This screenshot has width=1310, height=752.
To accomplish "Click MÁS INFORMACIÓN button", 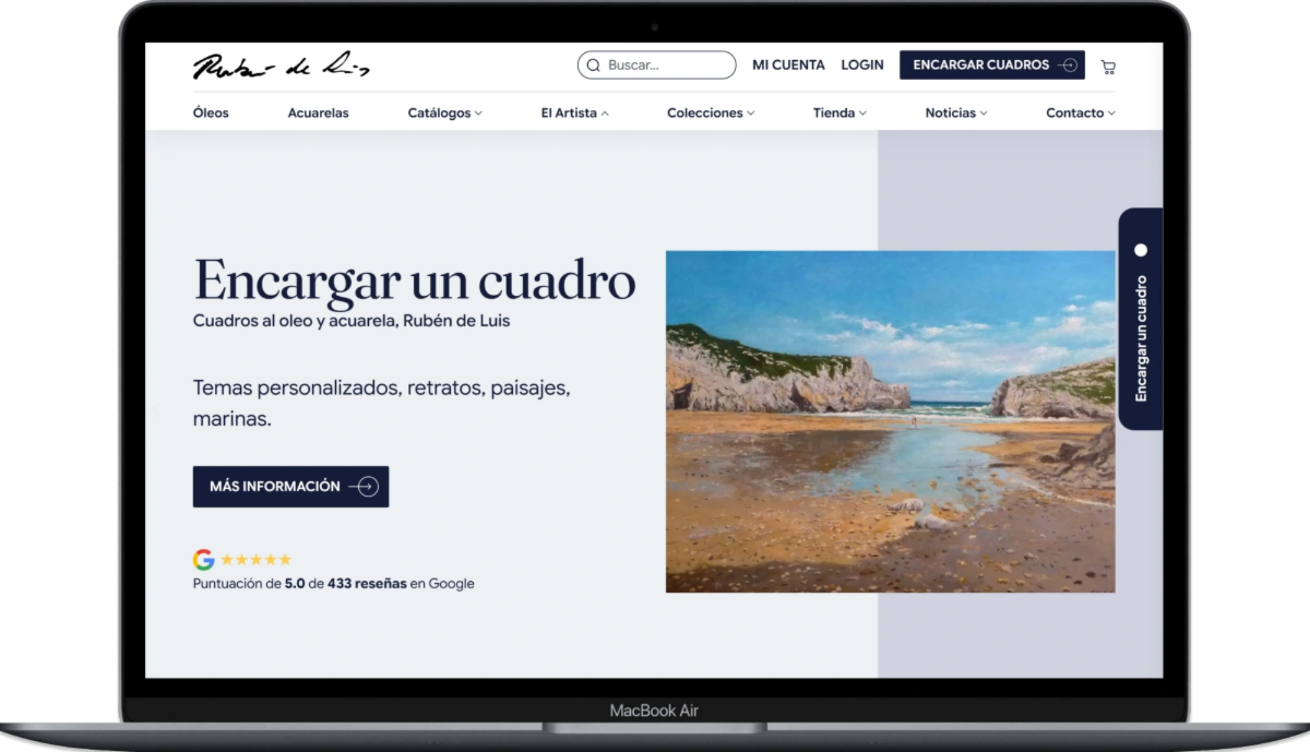I will pos(291,487).
